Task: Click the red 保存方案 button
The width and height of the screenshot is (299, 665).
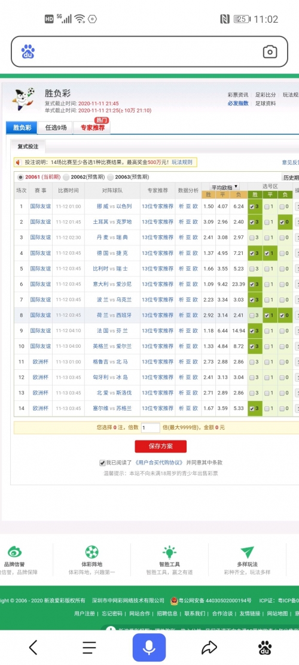Action: pos(160,447)
